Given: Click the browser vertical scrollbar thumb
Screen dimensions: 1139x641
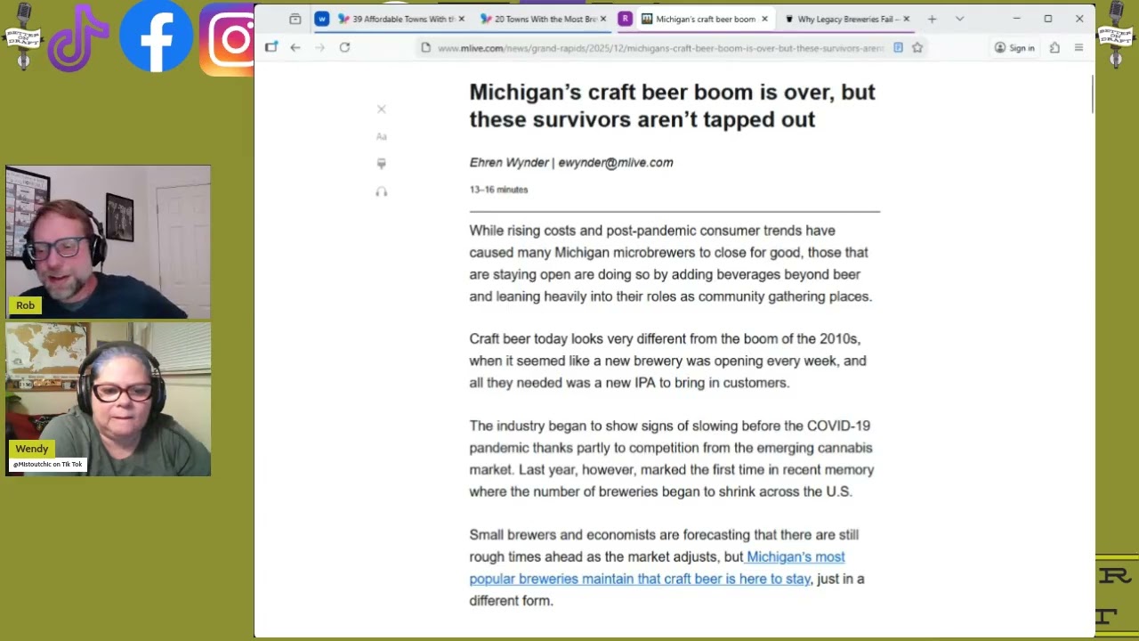Looking at the screenshot, I should (1092, 94).
